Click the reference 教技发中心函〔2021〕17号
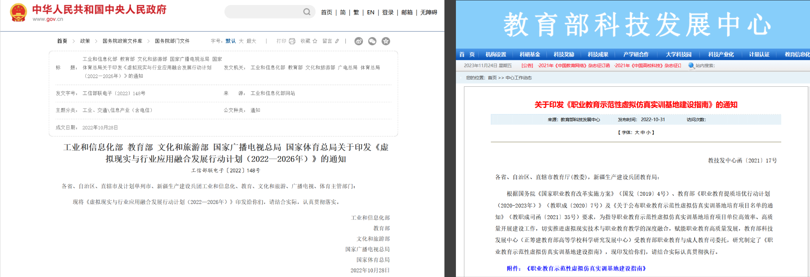Image resolution: width=810 pixels, height=277 pixels. pyautogui.click(x=743, y=160)
